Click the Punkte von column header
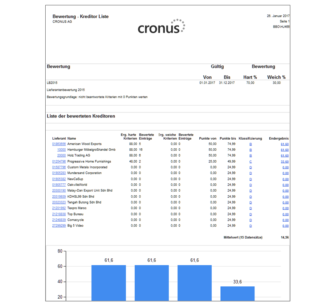Screen dimensions: 336x302 (x=208, y=139)
